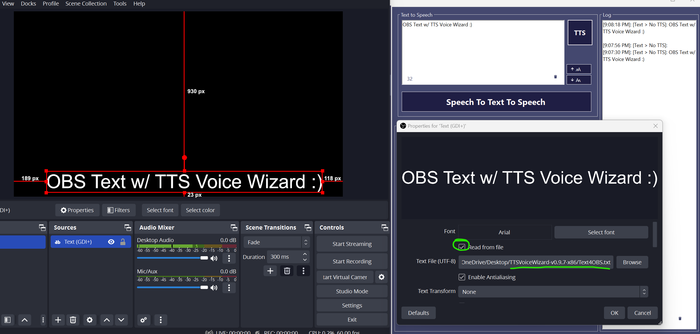Open scene filters icon in Scenes dock
The width and height of the screenshot is (700, 334).
7,320
